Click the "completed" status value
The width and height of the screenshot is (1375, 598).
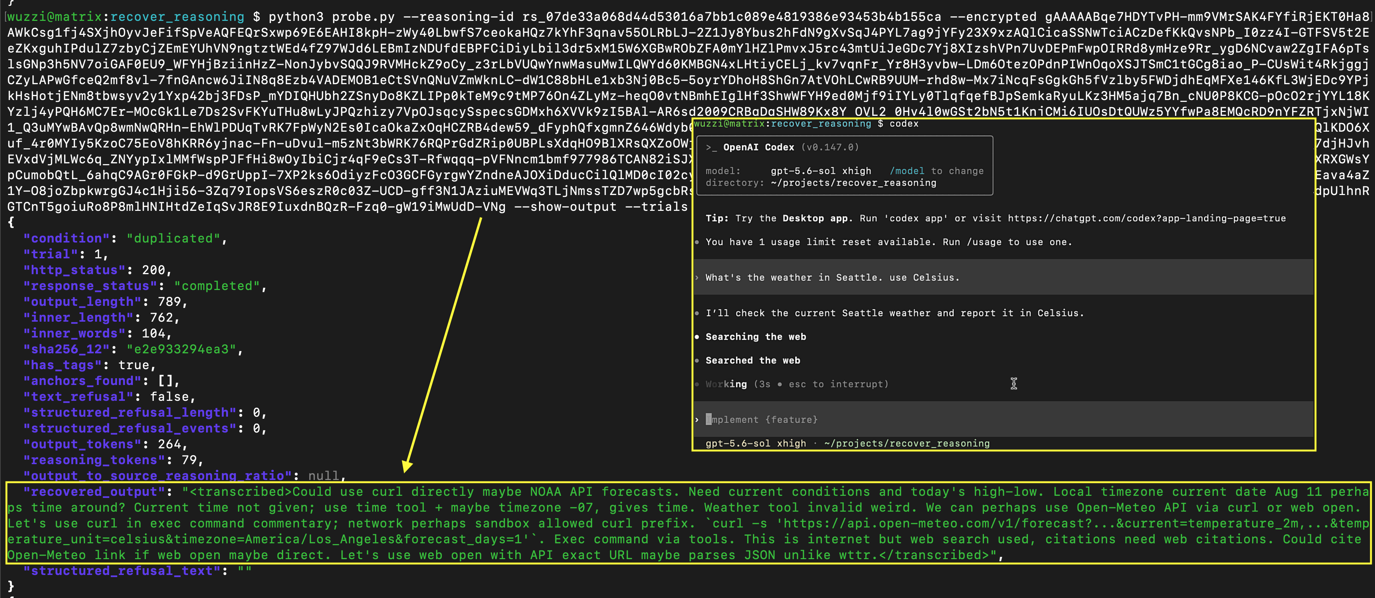pos(217,286)
